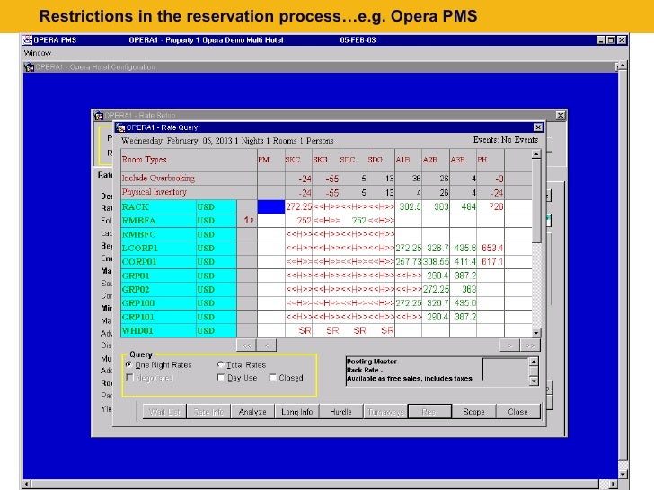Click the << first room types button
This screenshot has width=654, height=490.
[x=246, y=346]
